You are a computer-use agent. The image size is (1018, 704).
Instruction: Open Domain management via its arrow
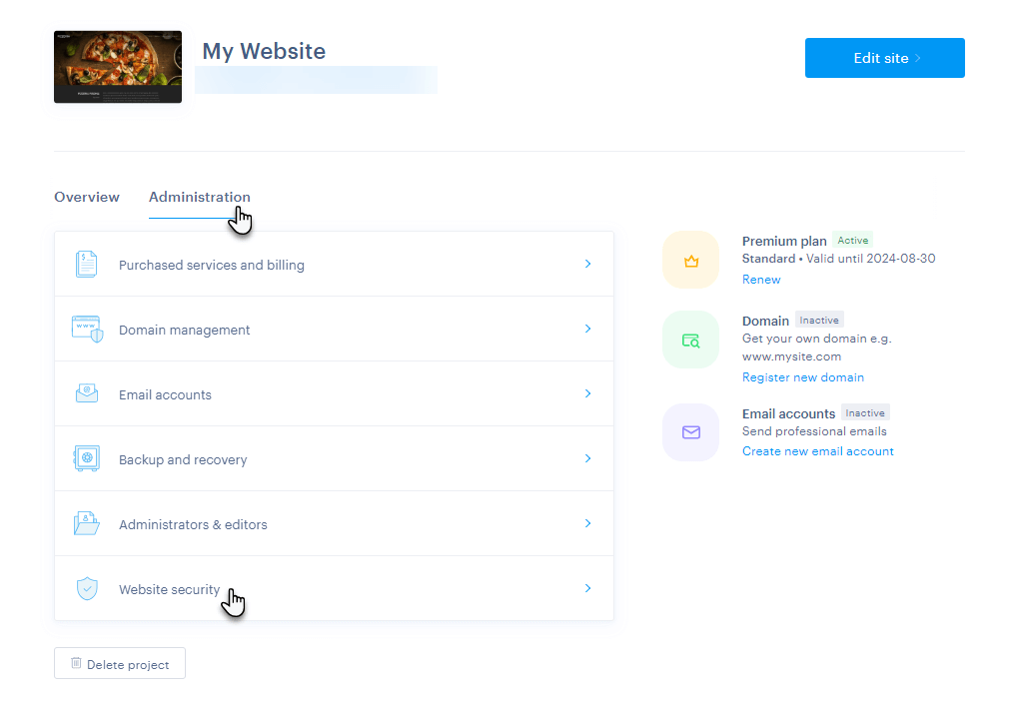pos(587,329)
